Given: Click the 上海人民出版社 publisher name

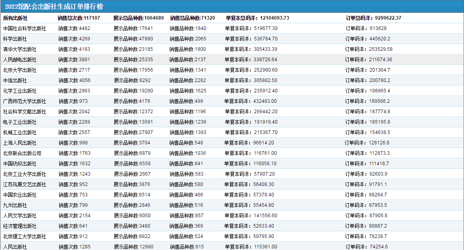Looking at the screenshot, I should click(20, 143).
